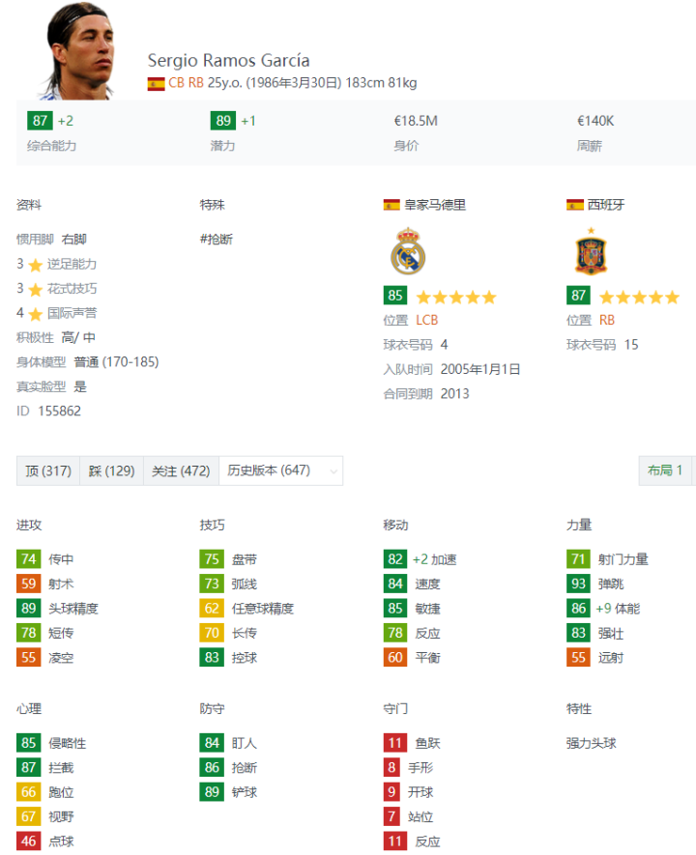Open the 皇家马德里 club link
Viewport: 696px width, 855px height.
click(435, 205)
